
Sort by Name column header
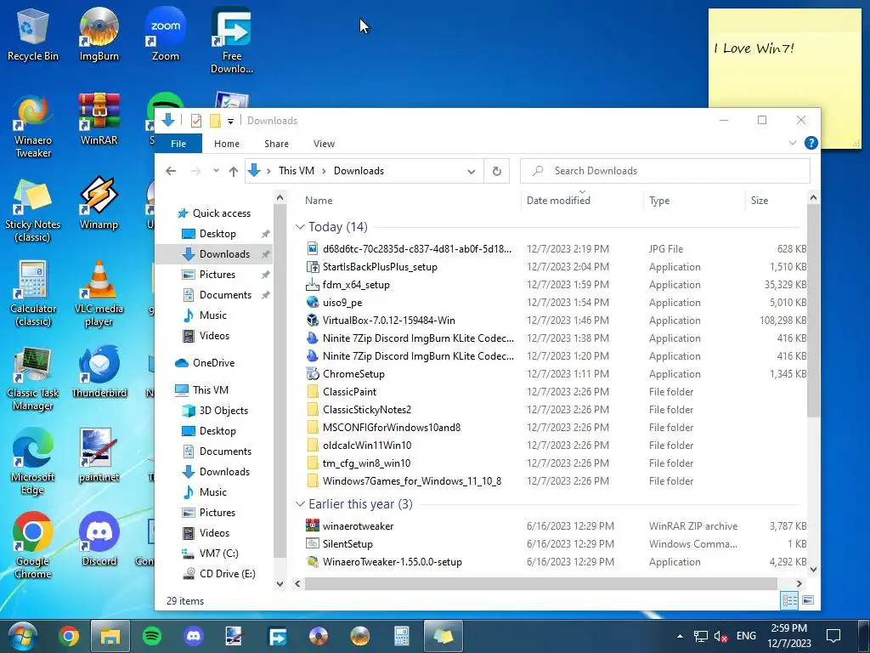tap(410, 201)
